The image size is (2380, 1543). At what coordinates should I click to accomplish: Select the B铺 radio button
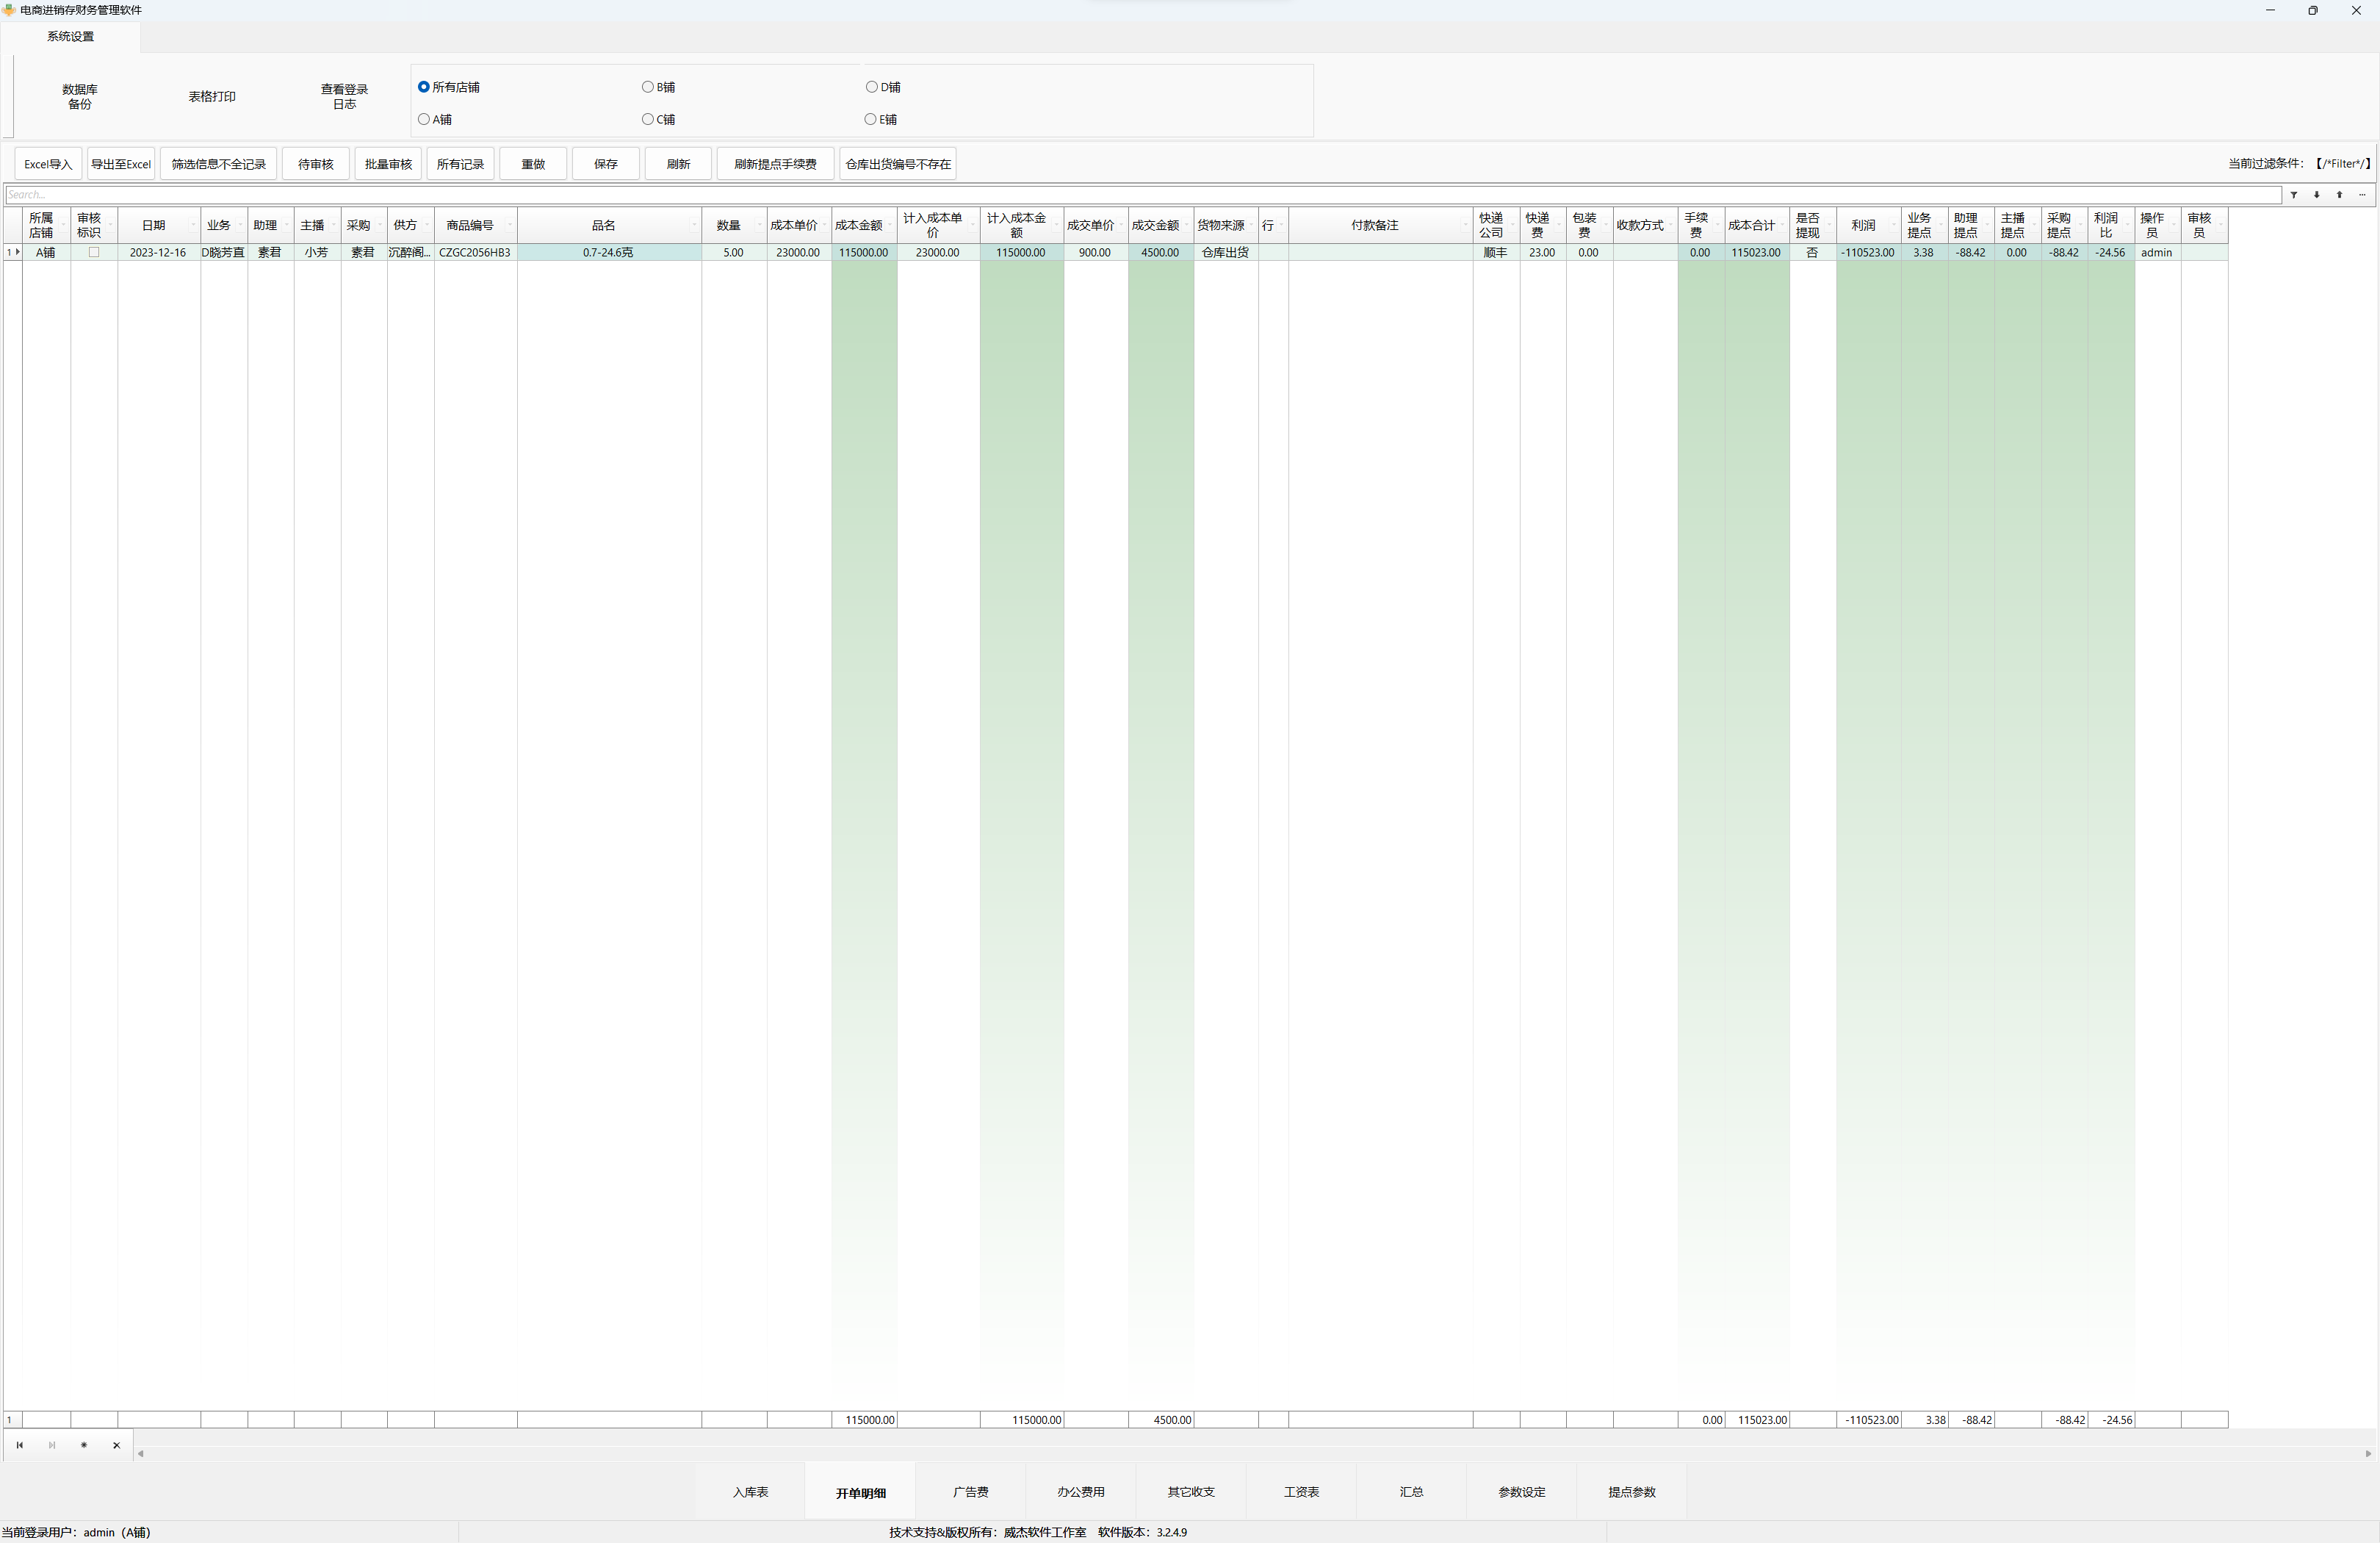(648, 87)
